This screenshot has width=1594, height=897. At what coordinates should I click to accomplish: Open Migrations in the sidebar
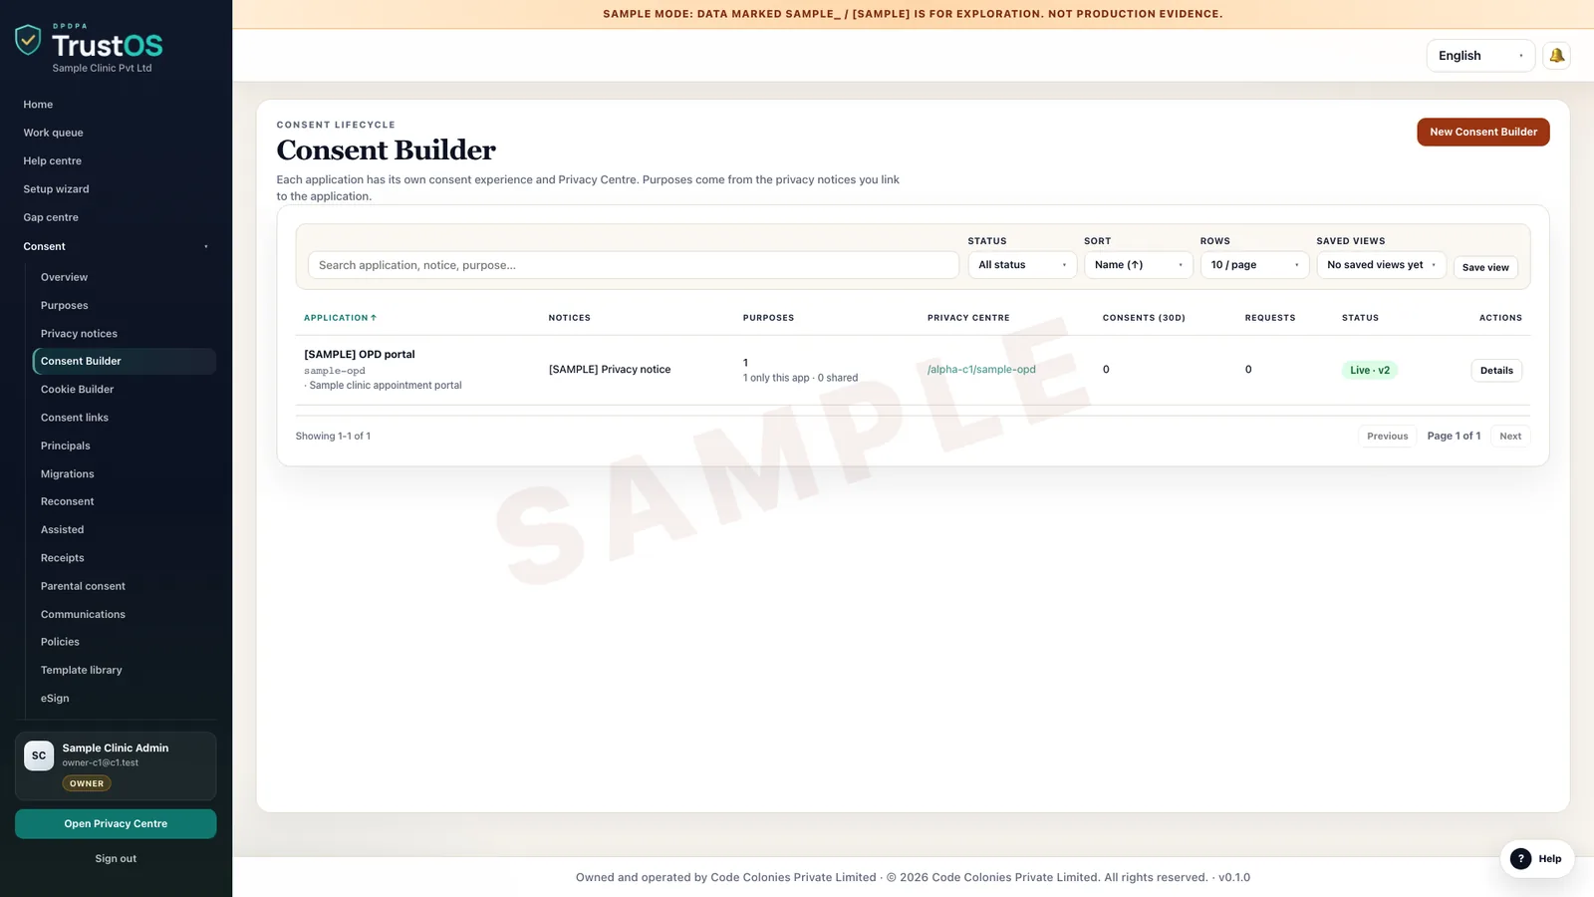point(67,474)
